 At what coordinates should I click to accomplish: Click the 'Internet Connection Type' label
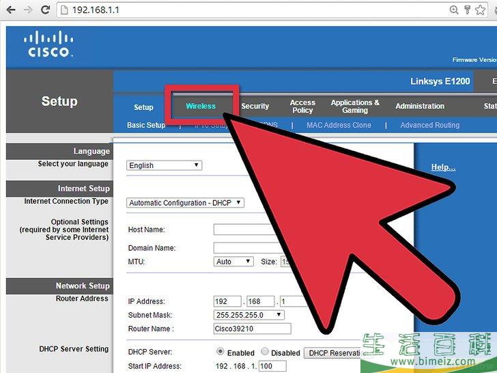coord(66,201)
